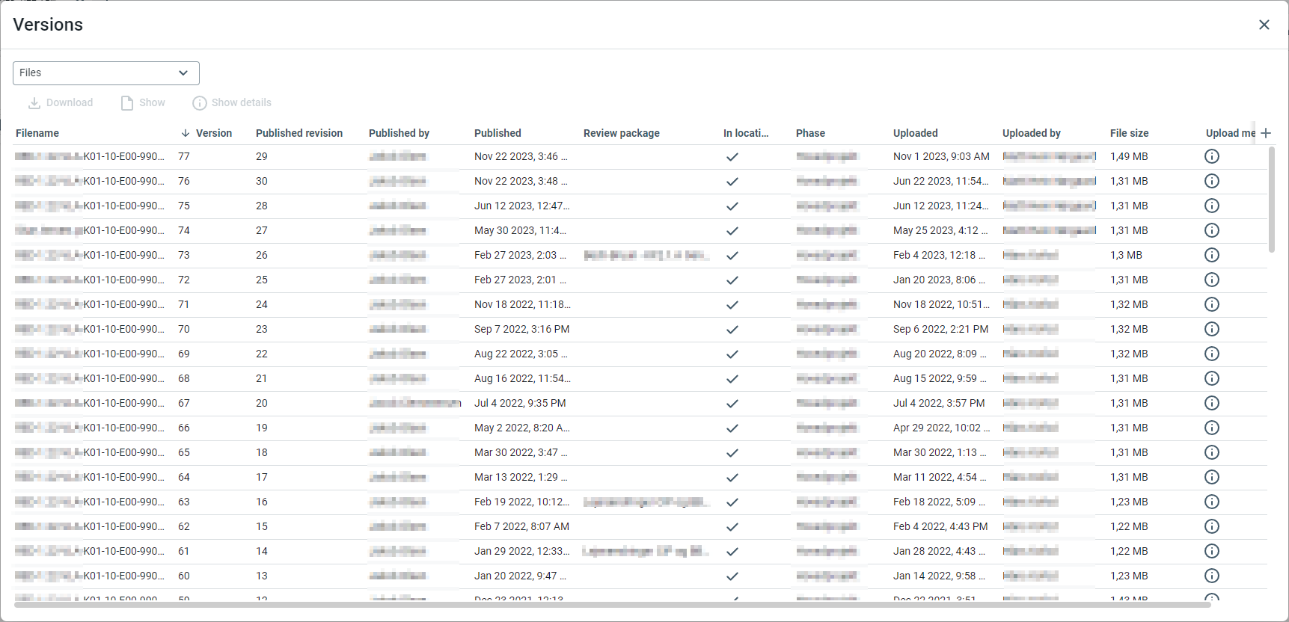This screenshot has height=622, width=1289.
Task: Sort by Published column header
Action: click(x=497, y=133)
